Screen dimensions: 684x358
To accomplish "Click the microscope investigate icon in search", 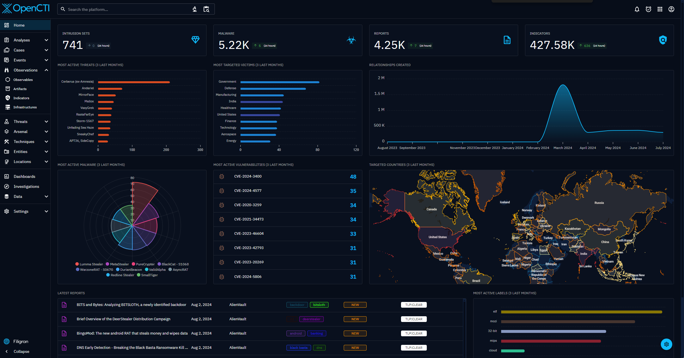I will (x=195, y=9).
